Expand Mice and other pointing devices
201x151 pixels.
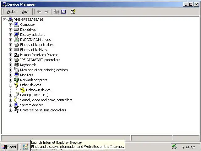(10, 70)
